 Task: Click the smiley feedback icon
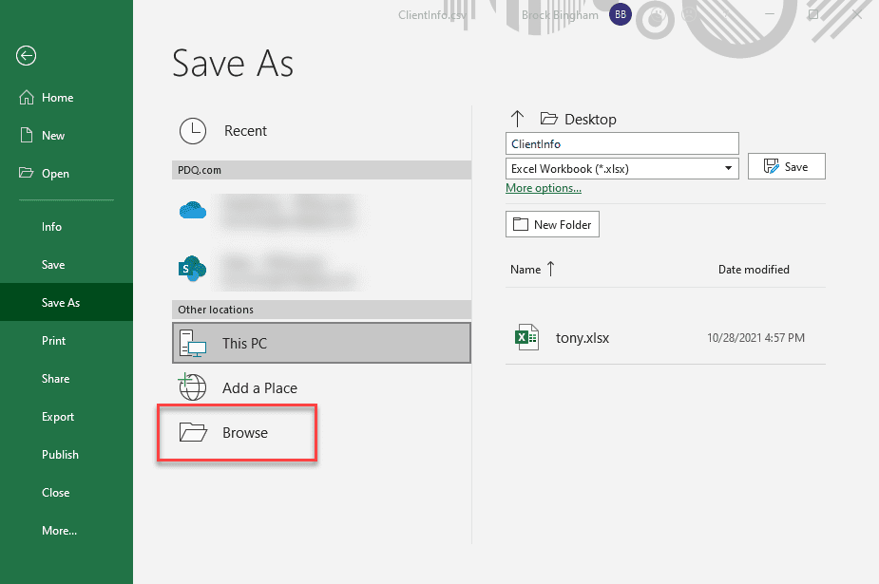pos(658,14)
